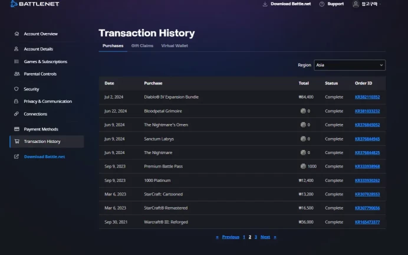Open Account Overview home icon

[17, 34]
